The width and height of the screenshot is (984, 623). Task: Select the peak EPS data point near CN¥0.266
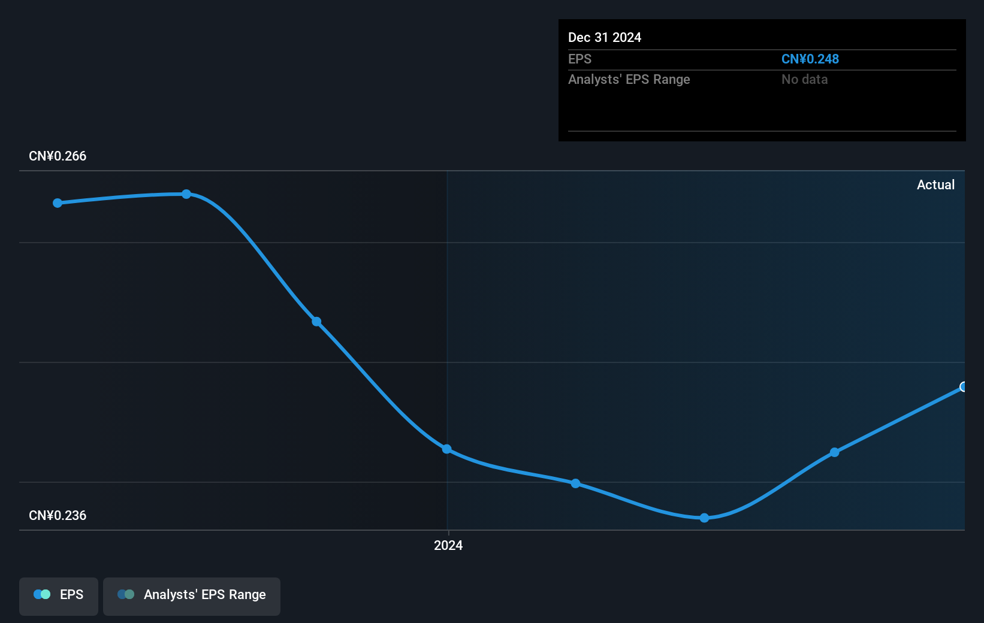pyautogui.click(x=186, y=194)
